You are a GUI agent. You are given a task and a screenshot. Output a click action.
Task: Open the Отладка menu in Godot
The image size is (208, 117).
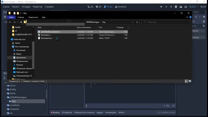[x=26, y=6]
